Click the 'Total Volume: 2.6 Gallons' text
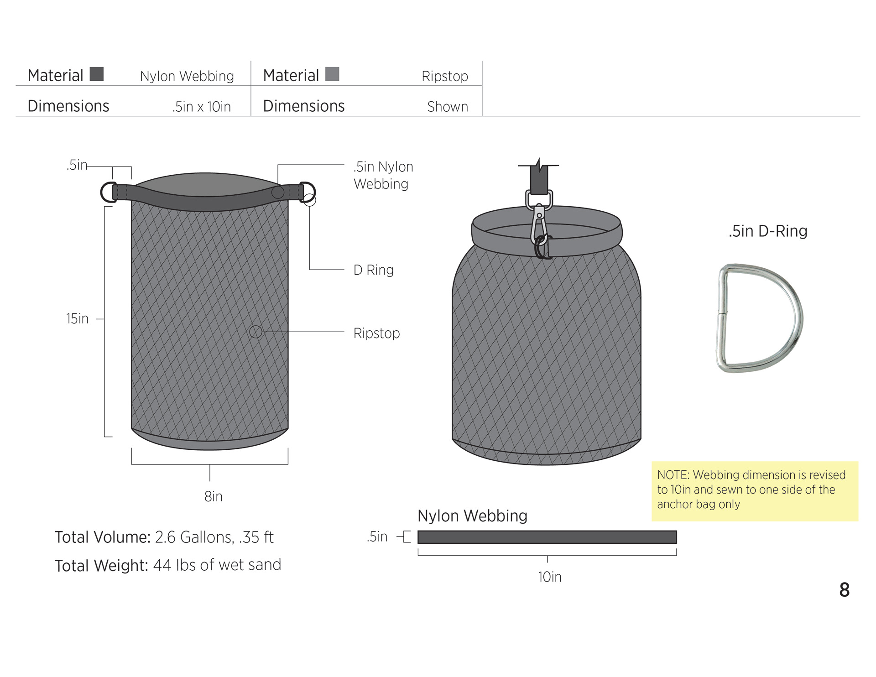The width and height of the screenshot is (876, 677). pyautogui.click(x=164, y=537)
